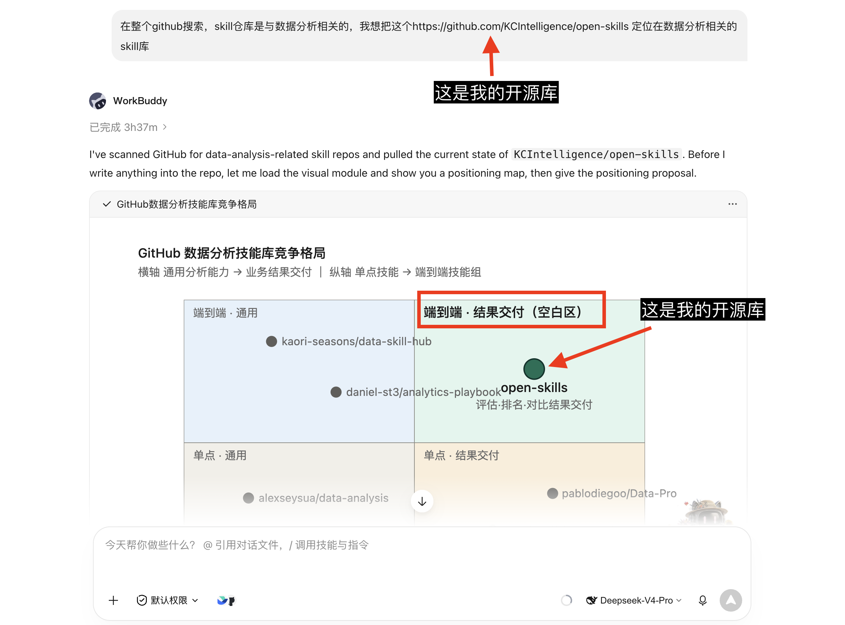
Task: Expand the 已完成 3h37m details chevron
Action: point(165,127)
